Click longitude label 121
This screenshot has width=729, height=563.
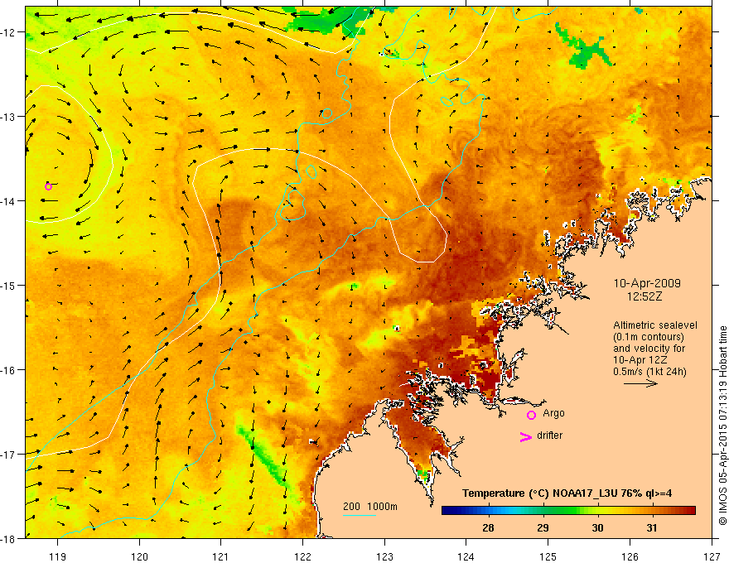pyautogui.click(x=221, y=556)
